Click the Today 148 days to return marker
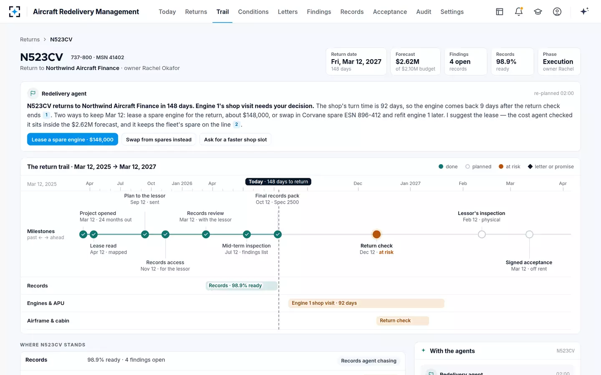 click(x=278, y=182)
